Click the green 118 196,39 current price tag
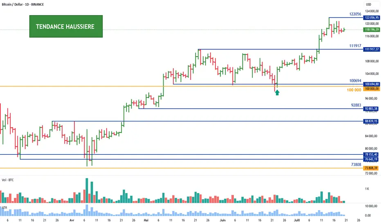The width and height of the screenshot is (381, 224). click(x=372, y=30)
